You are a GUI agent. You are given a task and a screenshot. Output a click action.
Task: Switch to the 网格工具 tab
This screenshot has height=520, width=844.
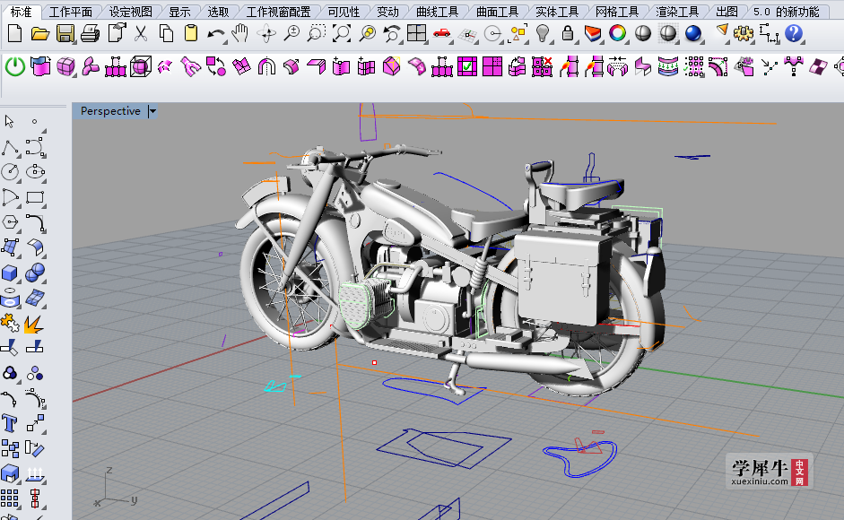[x=617, y=12]
